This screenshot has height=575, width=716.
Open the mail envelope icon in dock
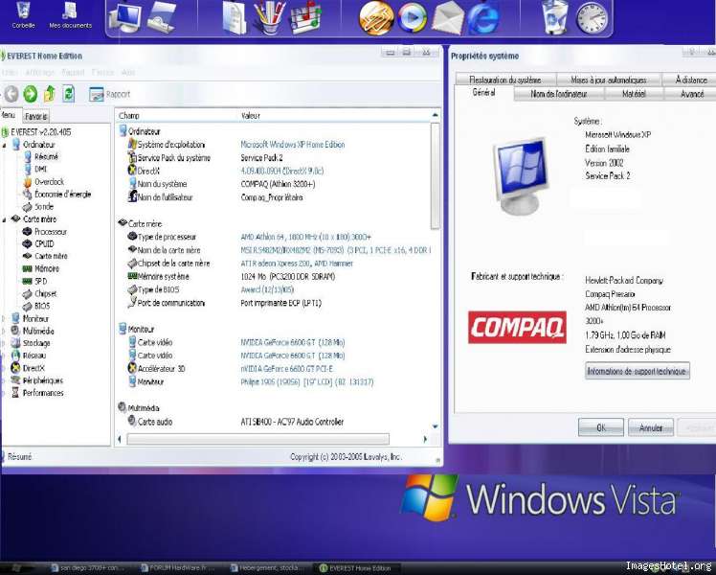pyautogui.click(x=448, y=16)
